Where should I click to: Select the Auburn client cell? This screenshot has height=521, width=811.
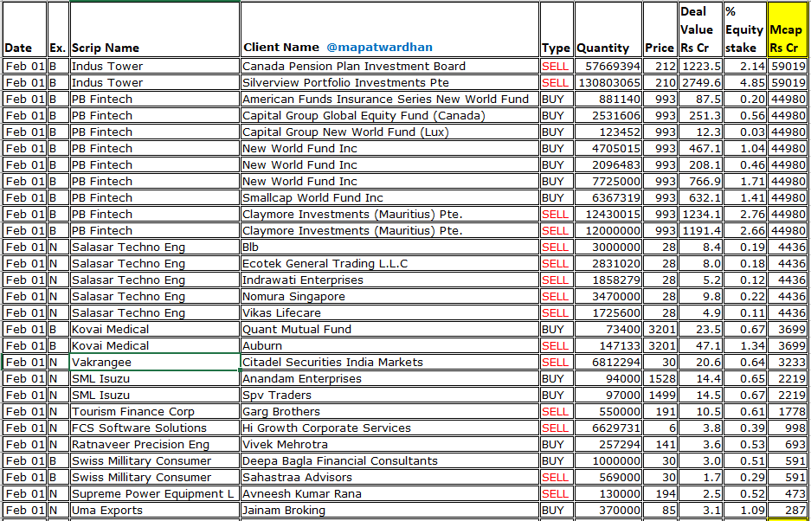pos(390,345)
